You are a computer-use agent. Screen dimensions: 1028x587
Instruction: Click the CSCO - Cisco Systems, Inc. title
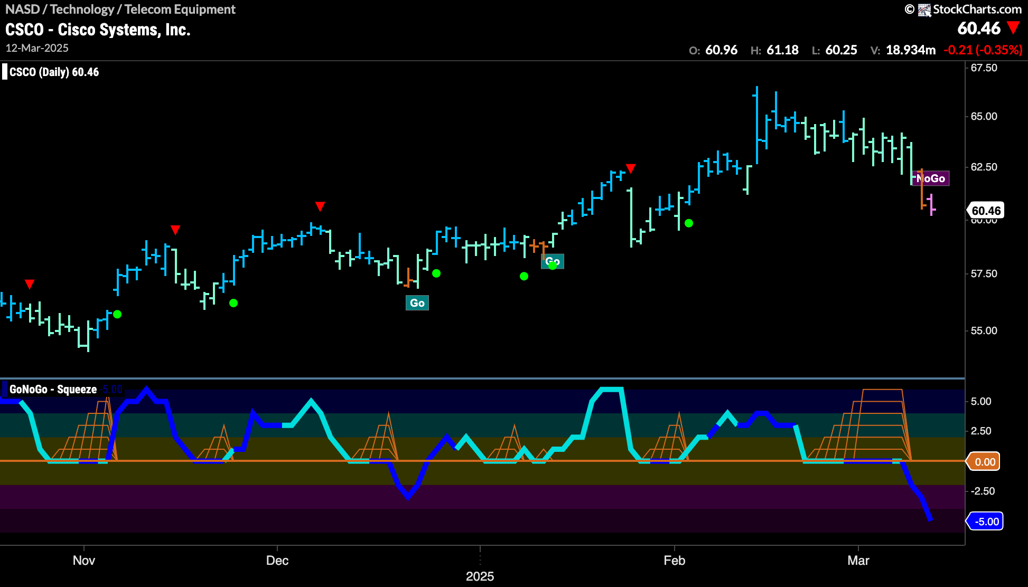(98, 30)
